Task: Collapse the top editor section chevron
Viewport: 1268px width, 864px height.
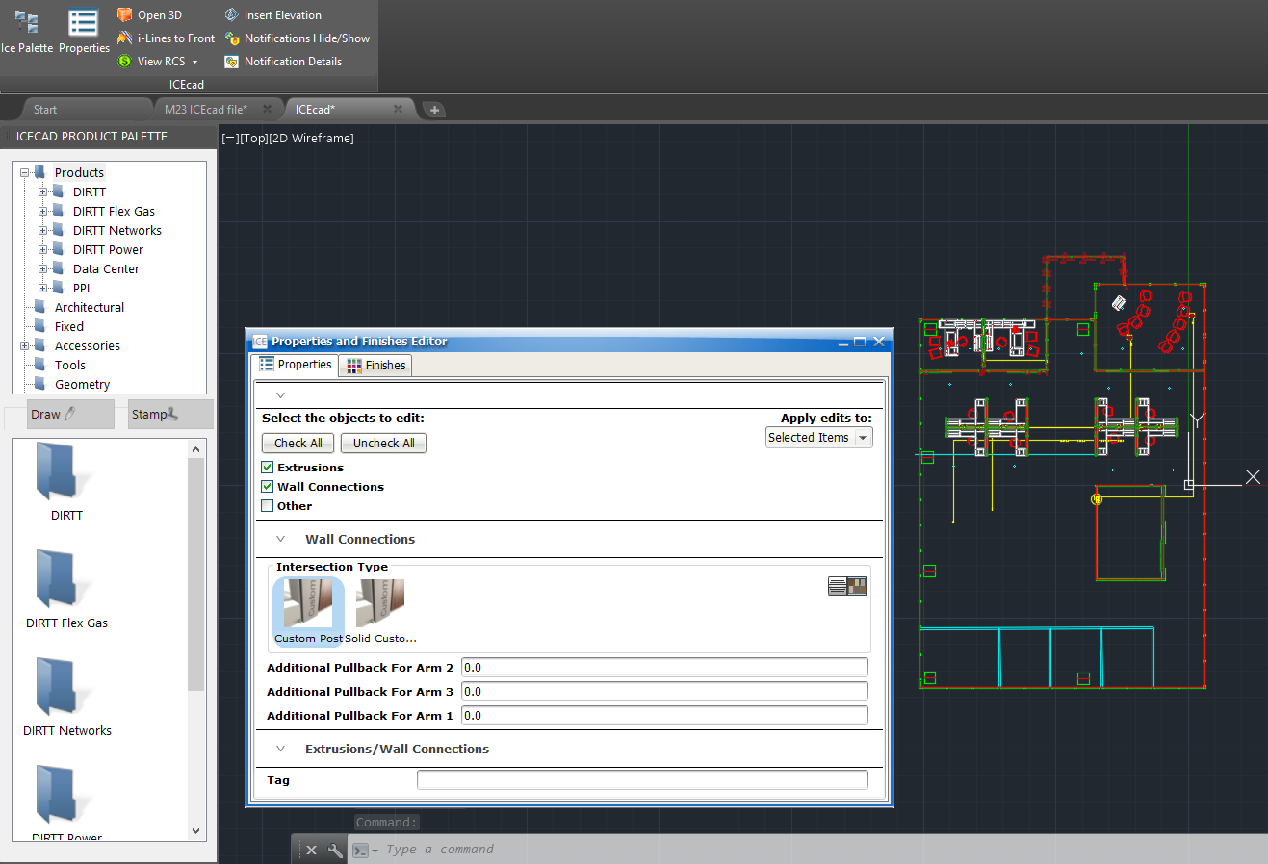Action: point(281,395)
